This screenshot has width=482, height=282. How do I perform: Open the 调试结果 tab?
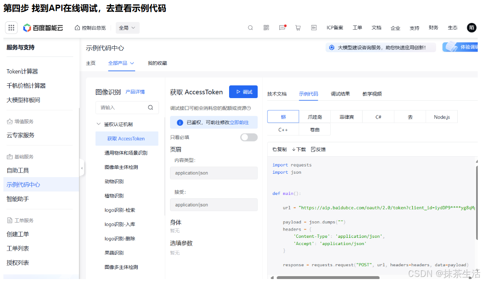point(340,94)
